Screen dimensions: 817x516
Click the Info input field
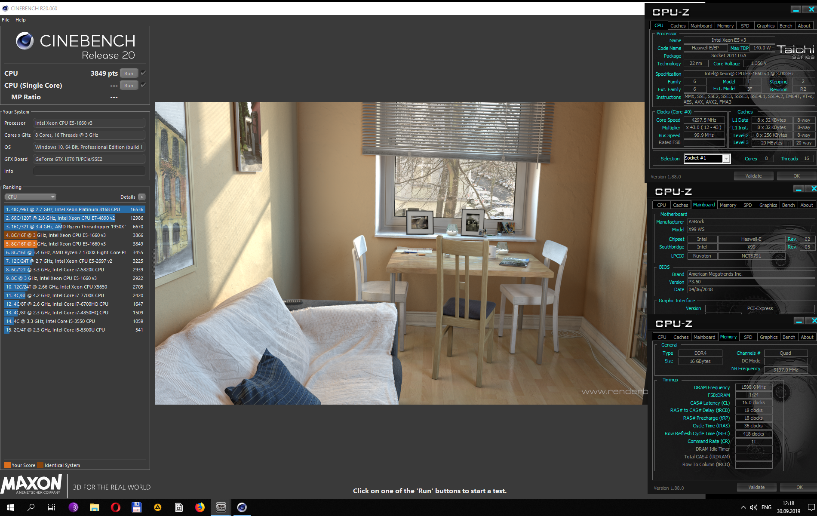coord(89,171)
